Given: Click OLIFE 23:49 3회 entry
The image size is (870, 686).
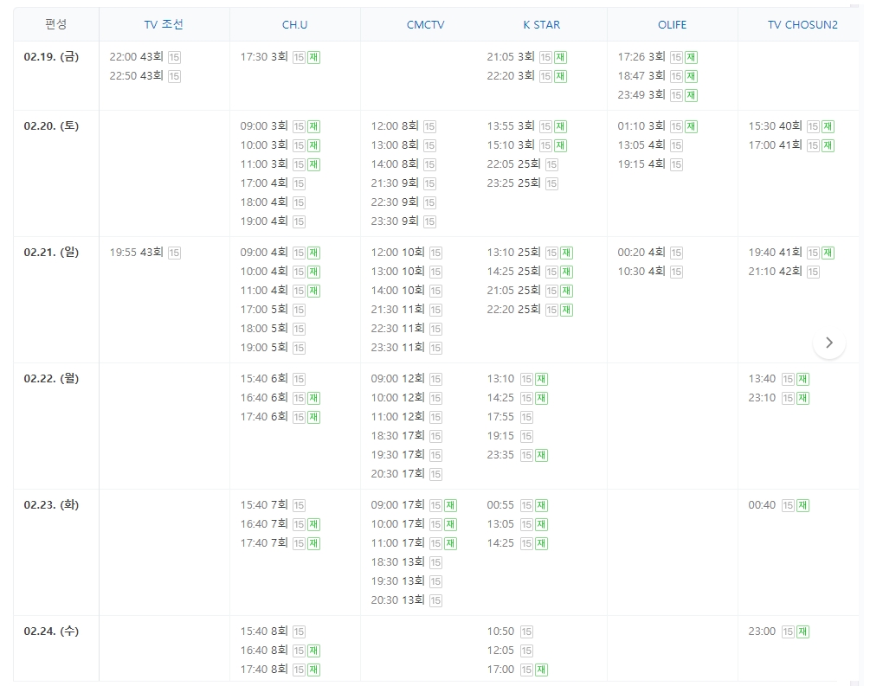Looking at the screenshot, I should [x=641, y=95].
